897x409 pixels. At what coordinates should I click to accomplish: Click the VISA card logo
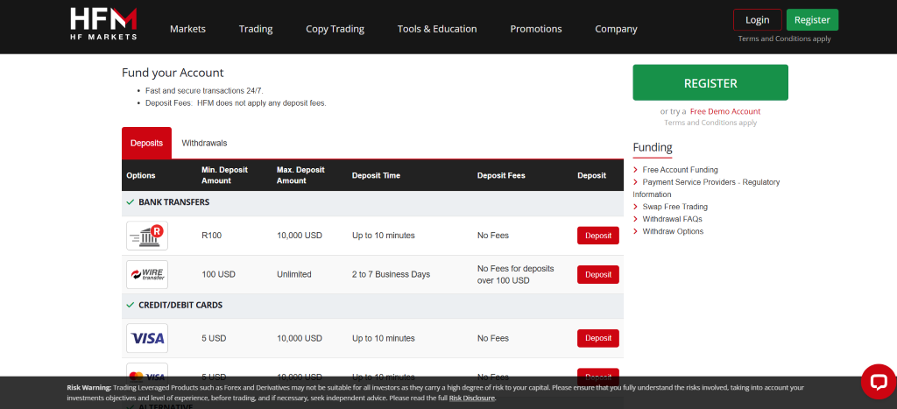147,338
